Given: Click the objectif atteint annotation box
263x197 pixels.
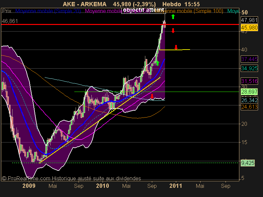Looking at the screenshot, I should (144, 11).
